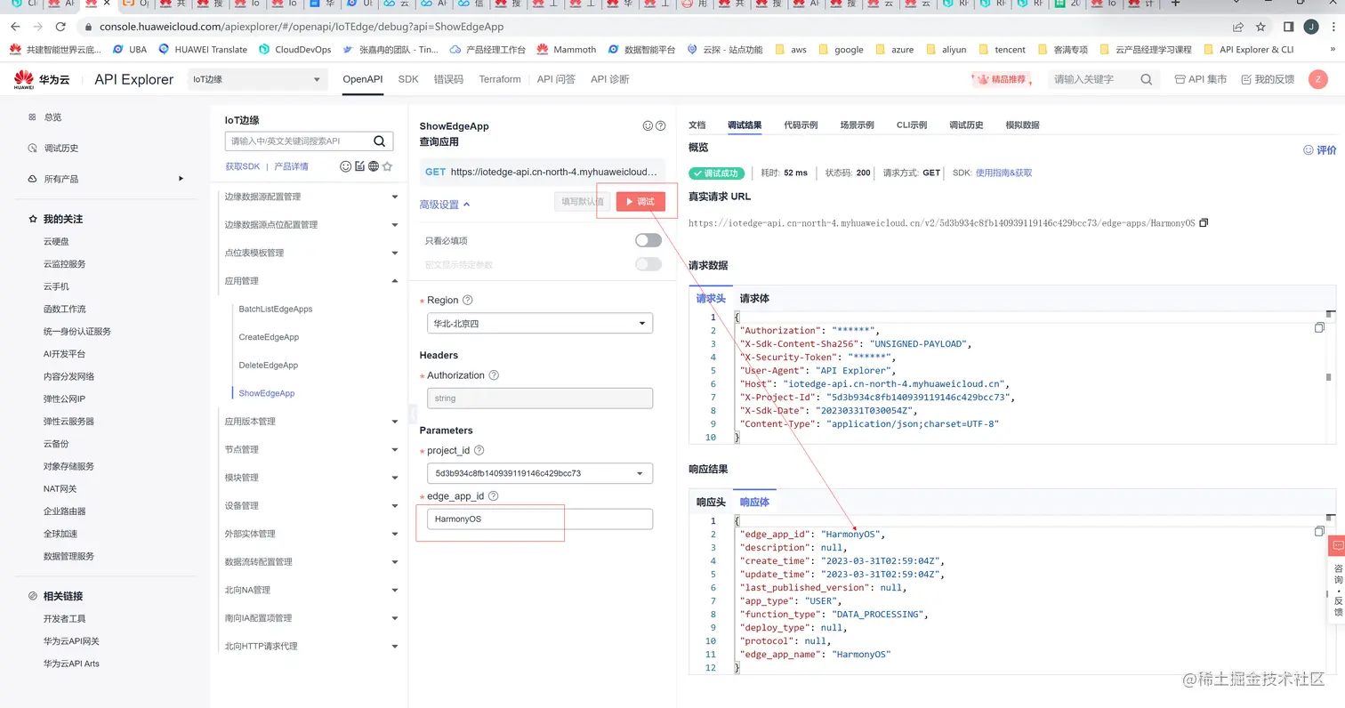Screen dimensions: 1345x708
Task: Copy the response body JSON with copy icon
Action: (x=1319, y=531)
